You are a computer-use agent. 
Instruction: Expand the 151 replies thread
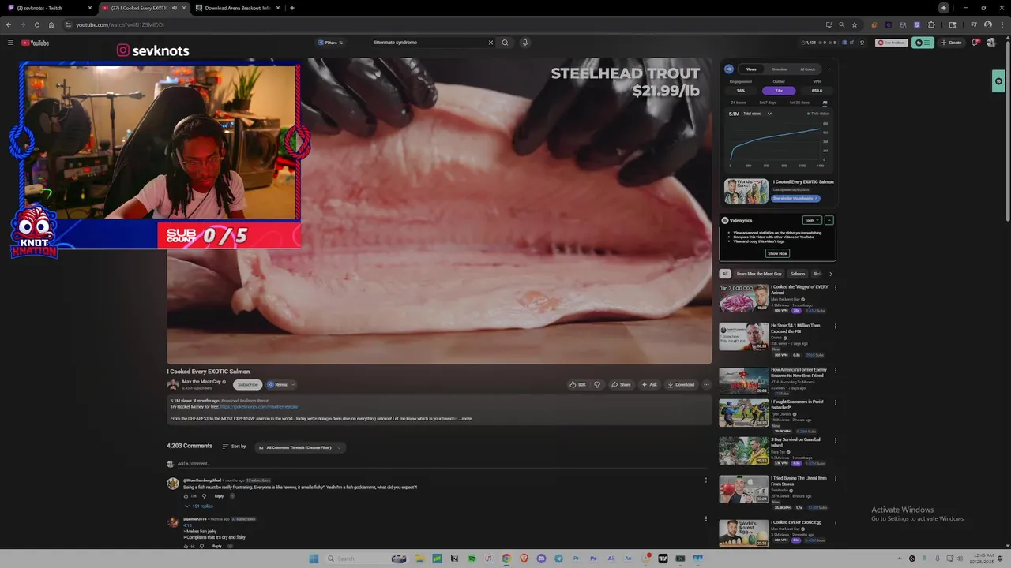pyautogui.click(x=199, y=506)
